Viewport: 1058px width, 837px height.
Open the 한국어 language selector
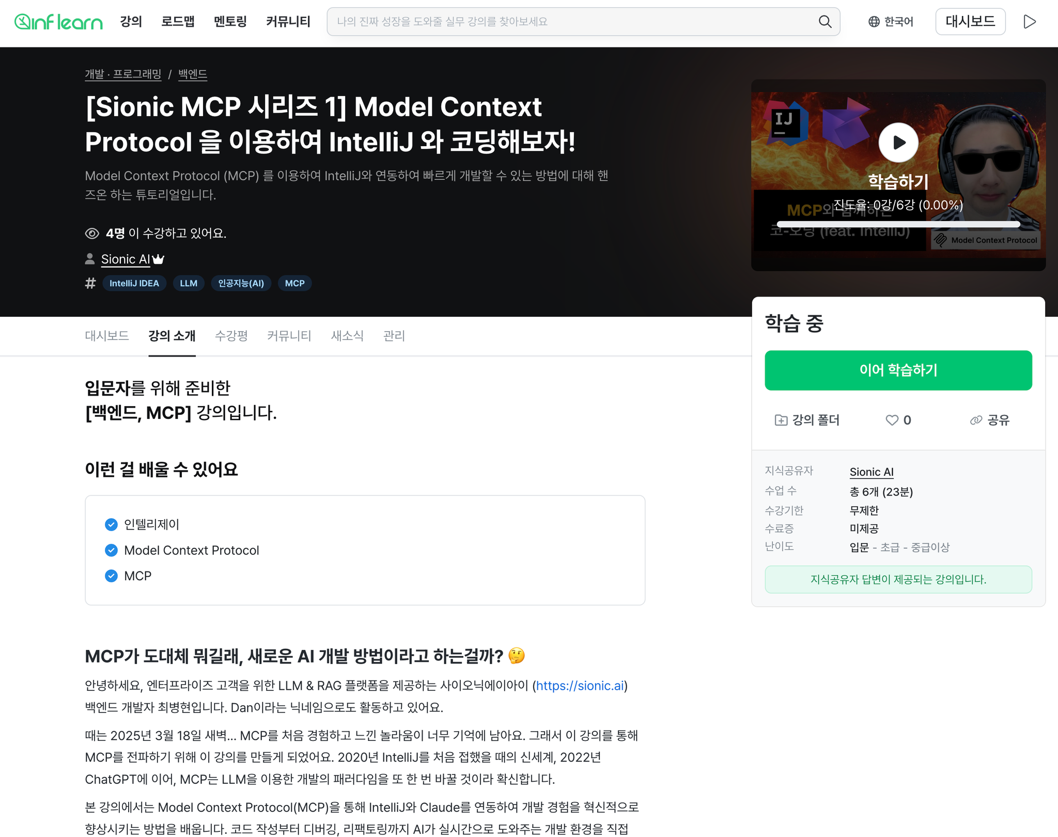click(891, 22)
